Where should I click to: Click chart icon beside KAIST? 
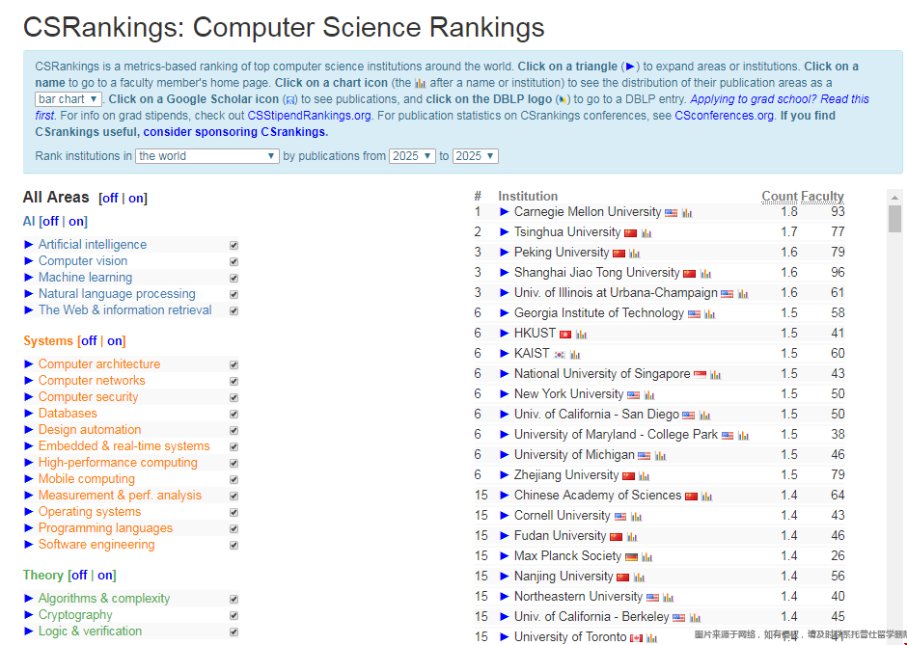(575, 355)
